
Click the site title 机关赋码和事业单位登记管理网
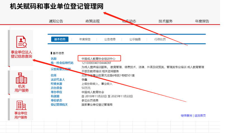tap(57, 6)
